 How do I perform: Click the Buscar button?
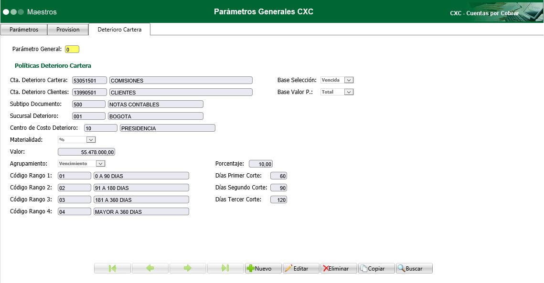(414, 268)
